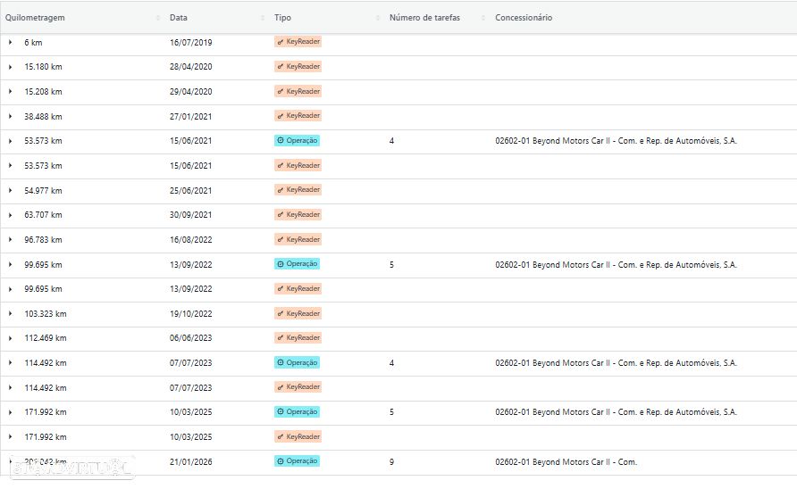Sort by Número de tarefas header
Image resolution: width=797 pixels, height=489 pixels.
pos(424,18)
